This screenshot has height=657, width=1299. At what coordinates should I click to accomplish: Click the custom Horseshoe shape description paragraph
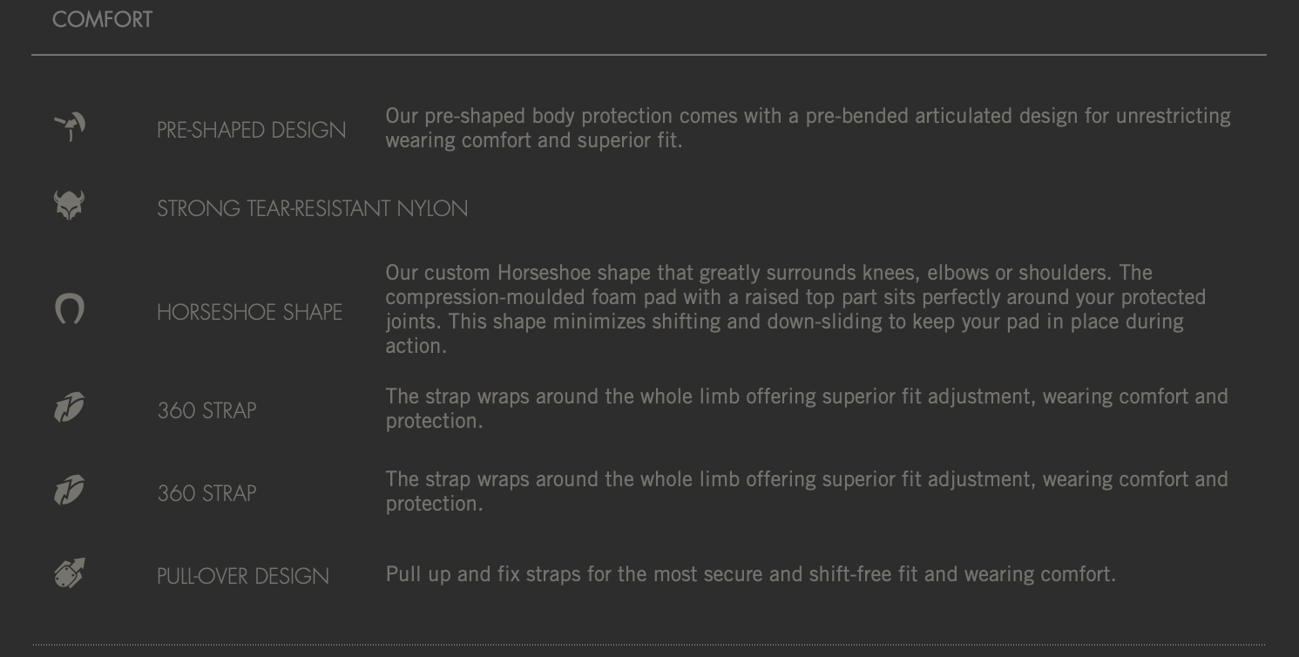coord(795,309)
